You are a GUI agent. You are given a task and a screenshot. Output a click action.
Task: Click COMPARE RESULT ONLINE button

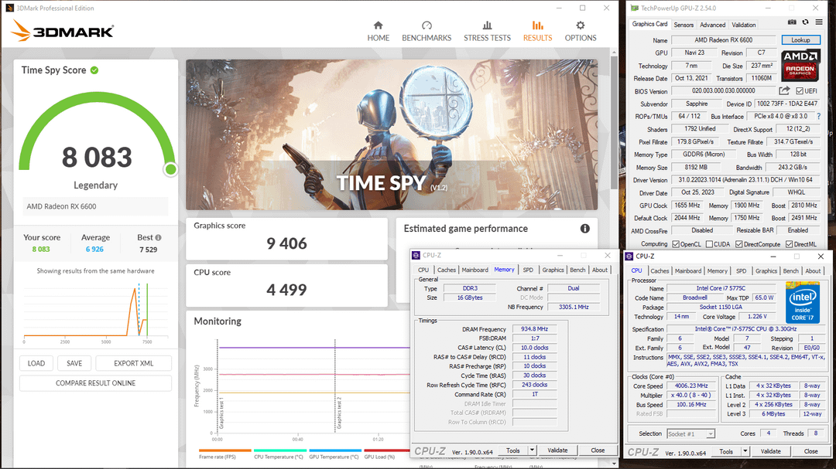point(95,382)
